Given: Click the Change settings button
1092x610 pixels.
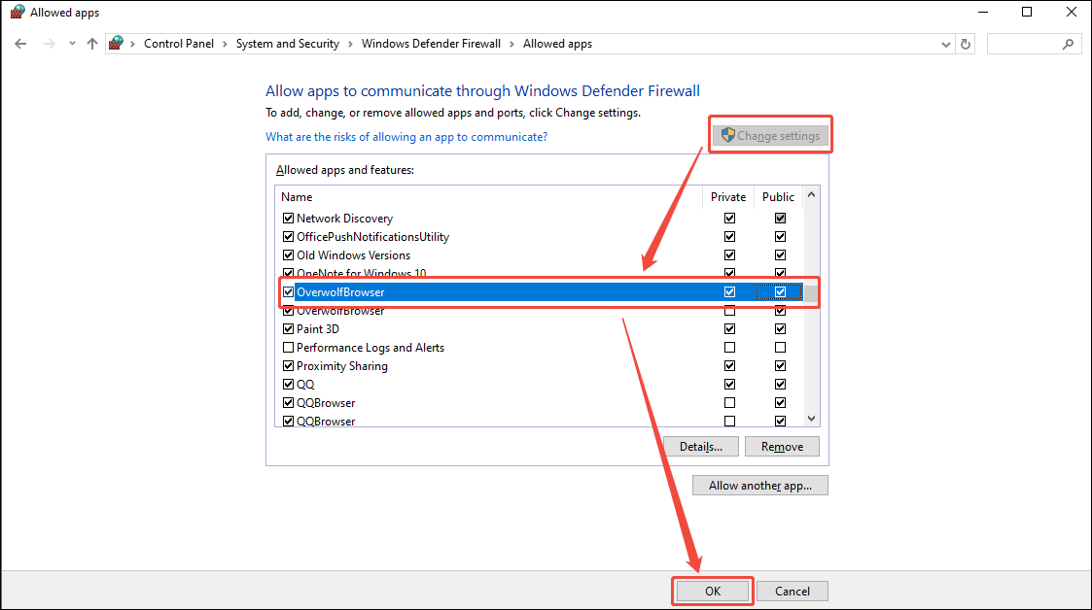Looking at the screenshot, I should pos(771,136).
